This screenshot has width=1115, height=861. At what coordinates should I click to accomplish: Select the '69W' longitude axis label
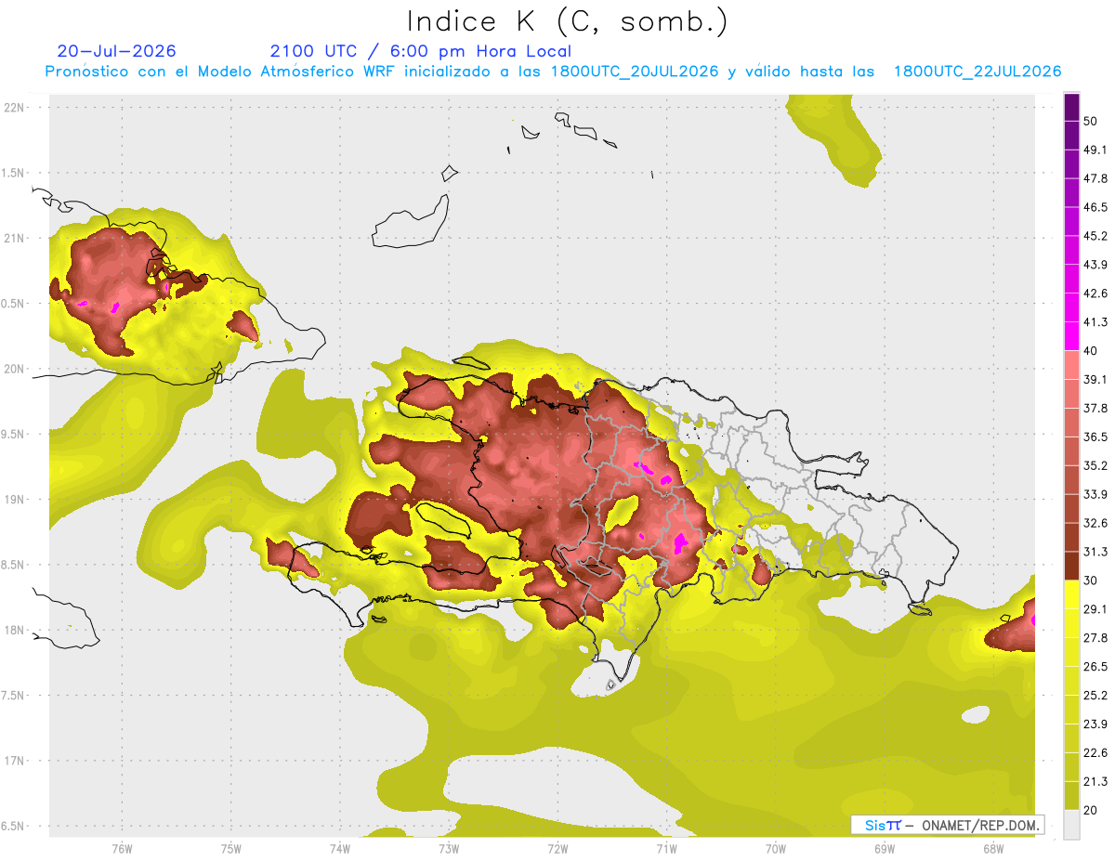click(884, 848)
